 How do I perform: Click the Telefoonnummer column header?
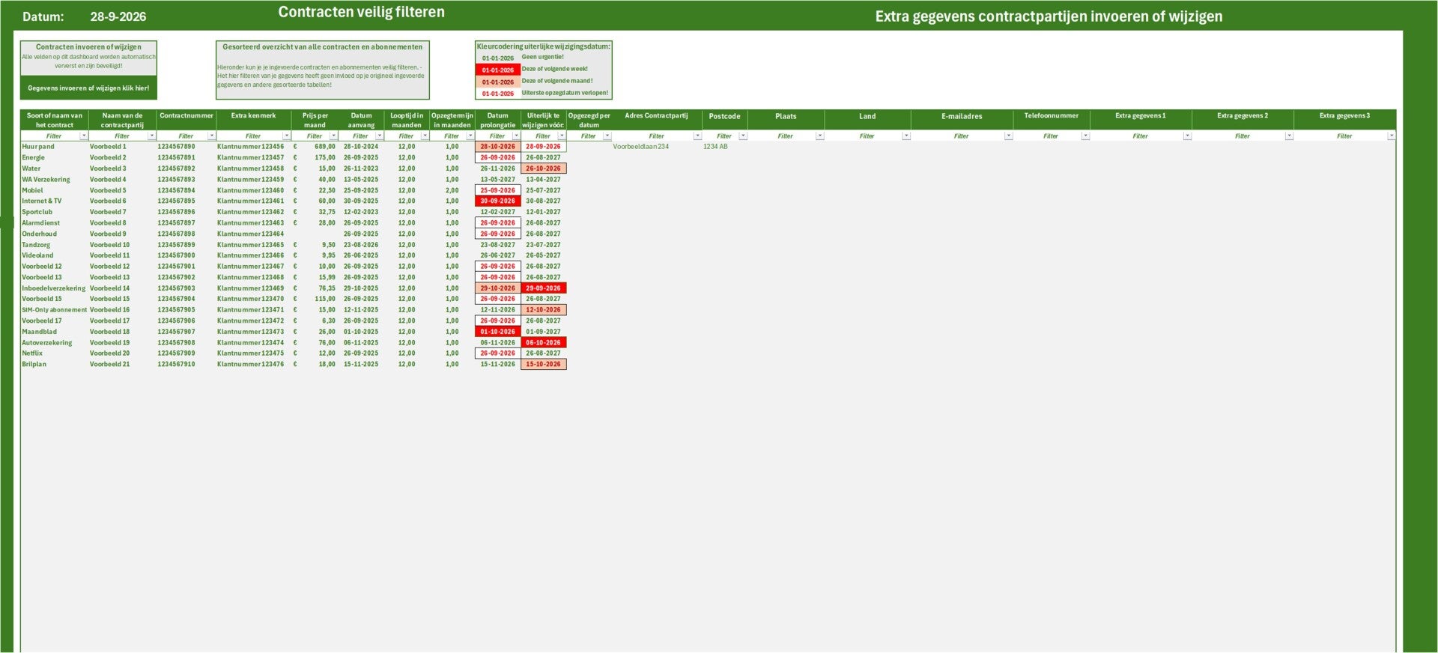click(x=1051, y=120)
